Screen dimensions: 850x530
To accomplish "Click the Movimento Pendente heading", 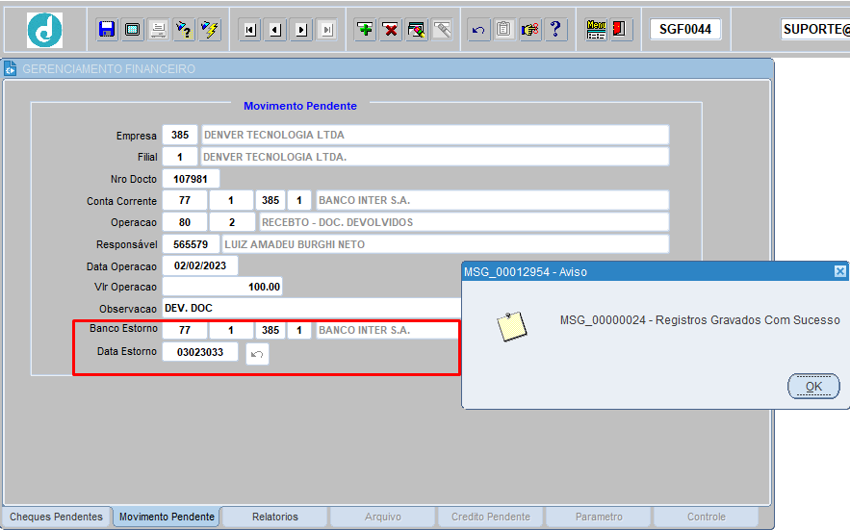I will point(300,106).
